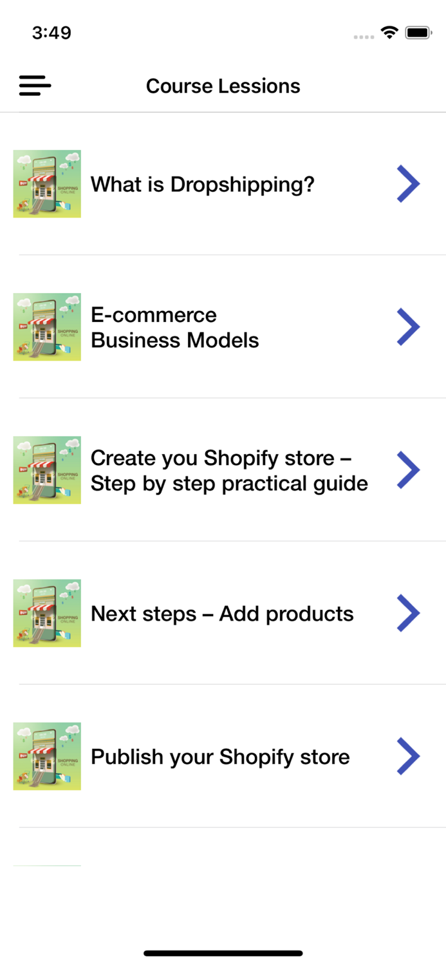Tap the E-commerce Business Models course image

click(47, 327)
